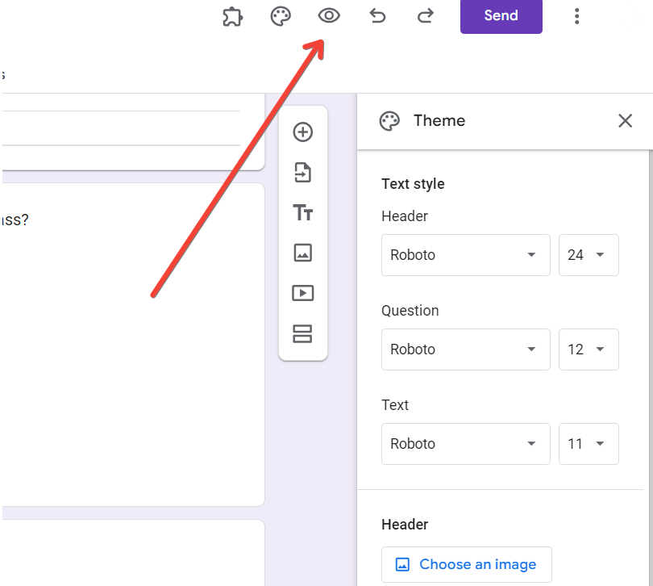Screen dimensions: 653x586
Task: Add an image to the form
Action: 303,253
